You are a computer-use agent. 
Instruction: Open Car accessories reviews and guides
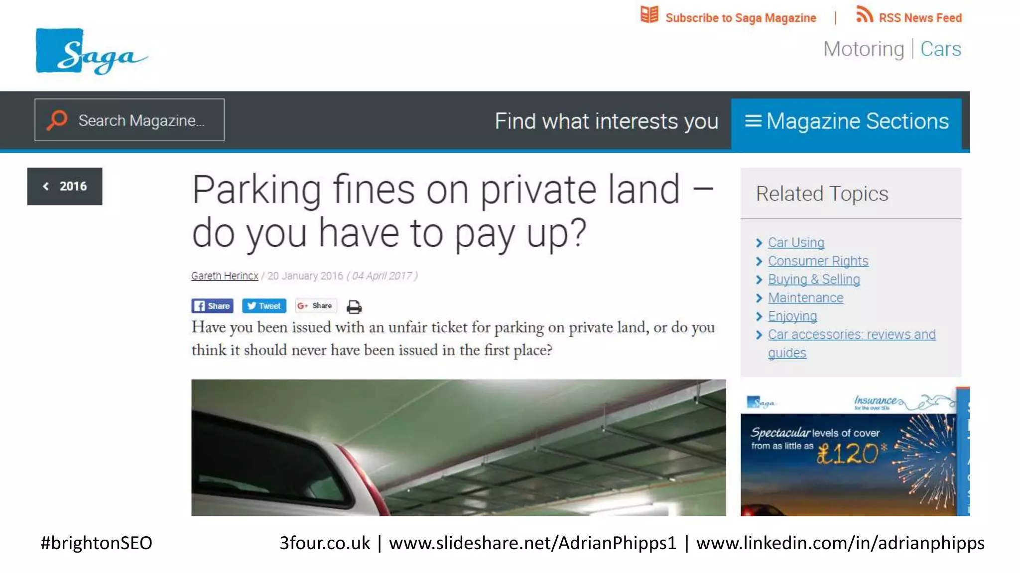tap(851, 343)
